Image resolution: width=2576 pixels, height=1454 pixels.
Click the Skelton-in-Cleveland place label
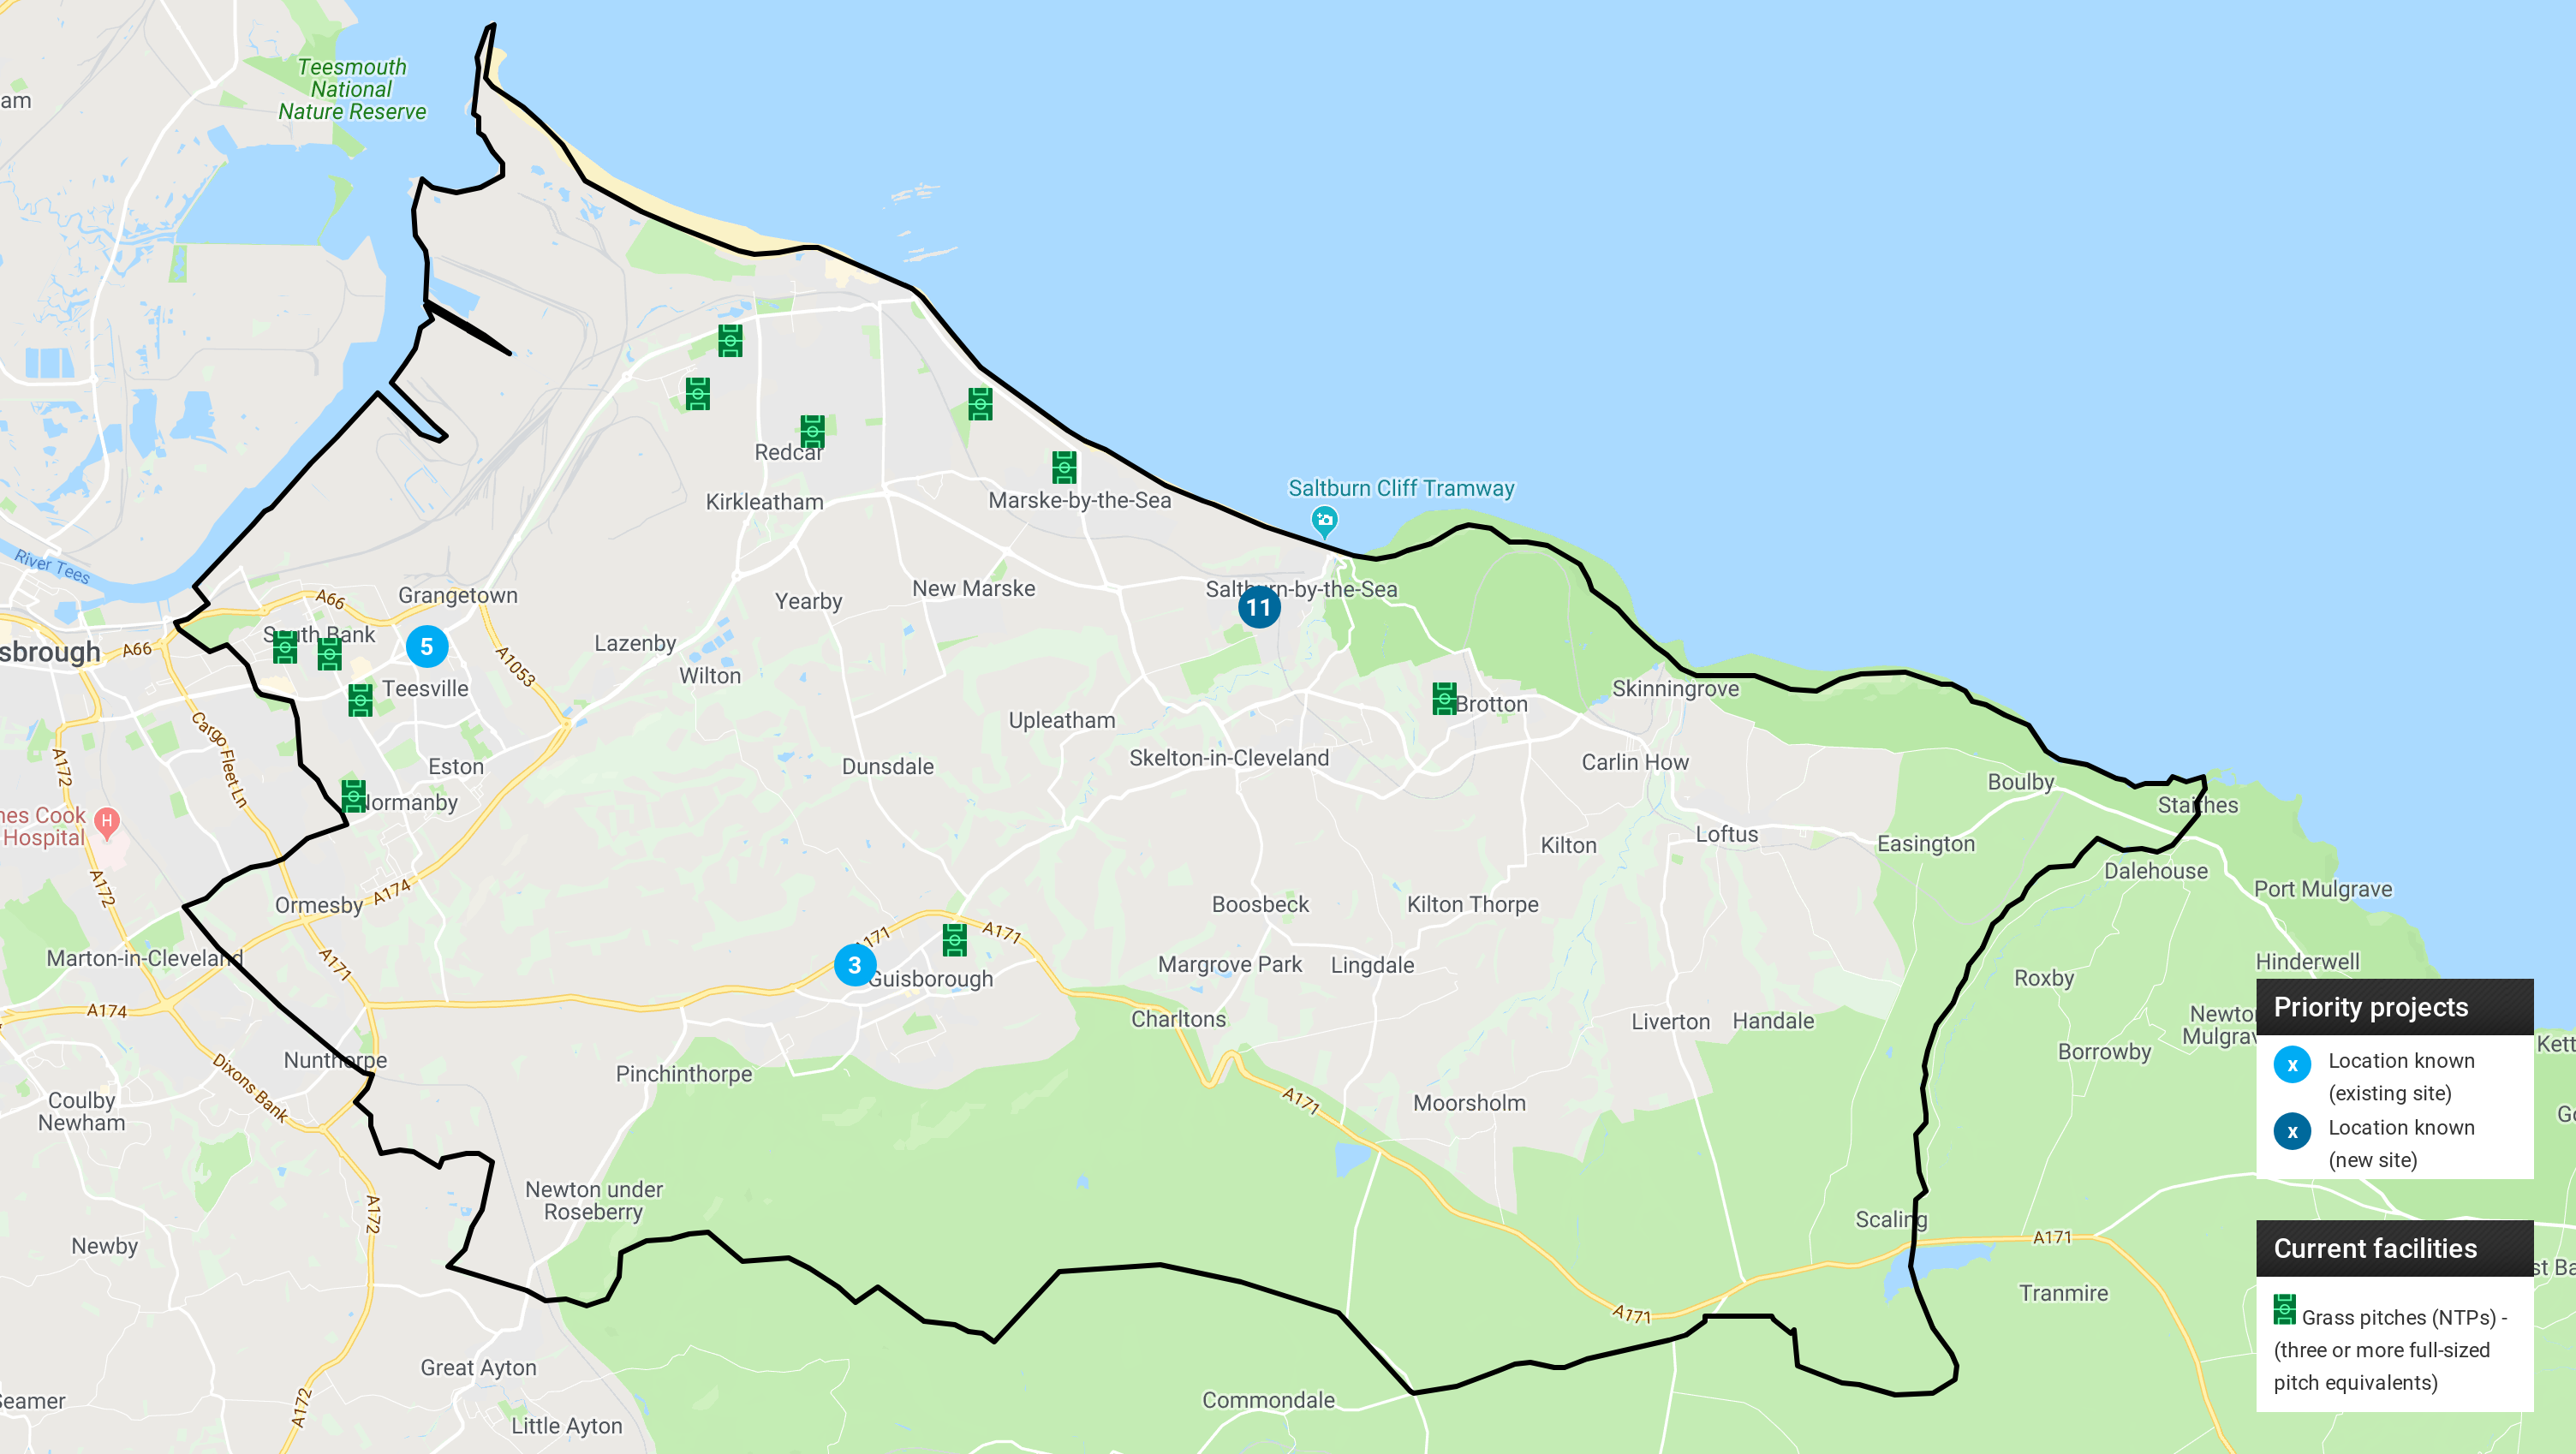click(1229, 758)
